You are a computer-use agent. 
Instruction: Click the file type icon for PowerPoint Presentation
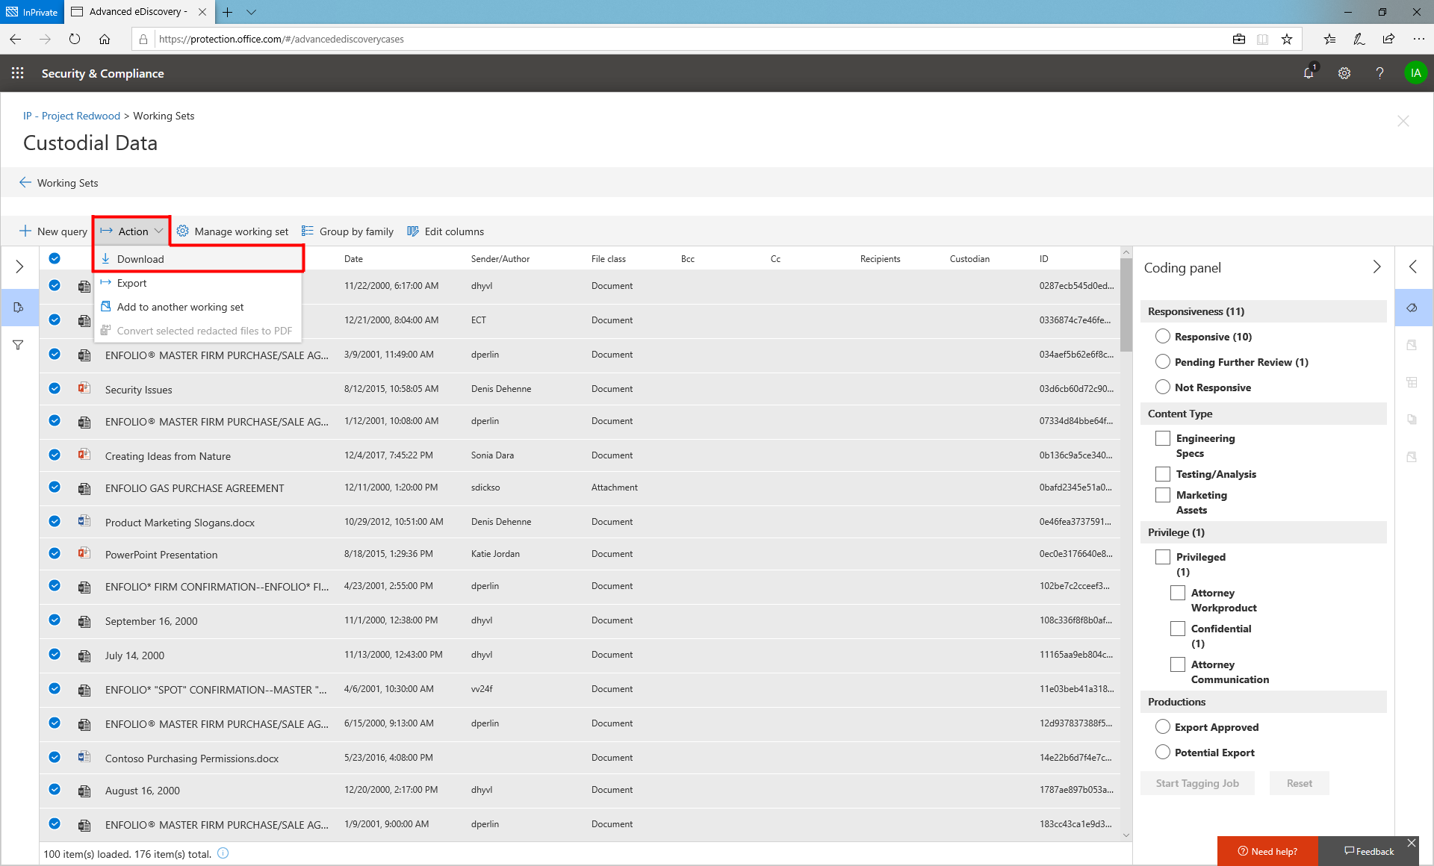coord(84,553)
